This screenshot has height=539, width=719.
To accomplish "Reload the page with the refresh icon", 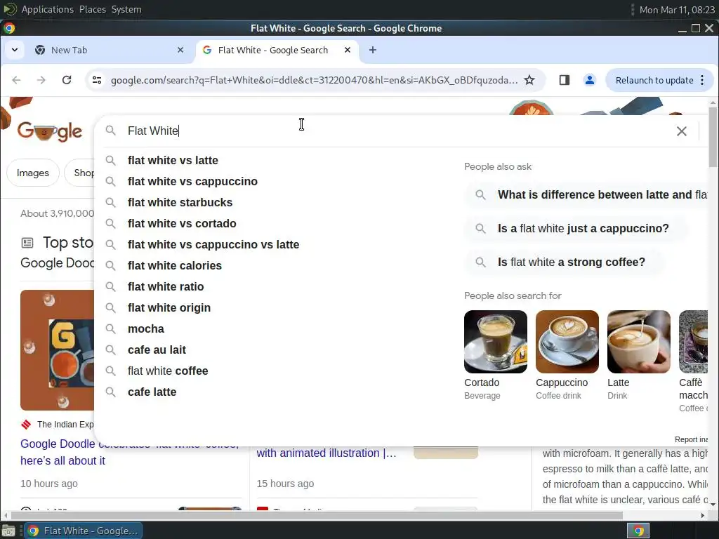I will [x=67, y=80].
